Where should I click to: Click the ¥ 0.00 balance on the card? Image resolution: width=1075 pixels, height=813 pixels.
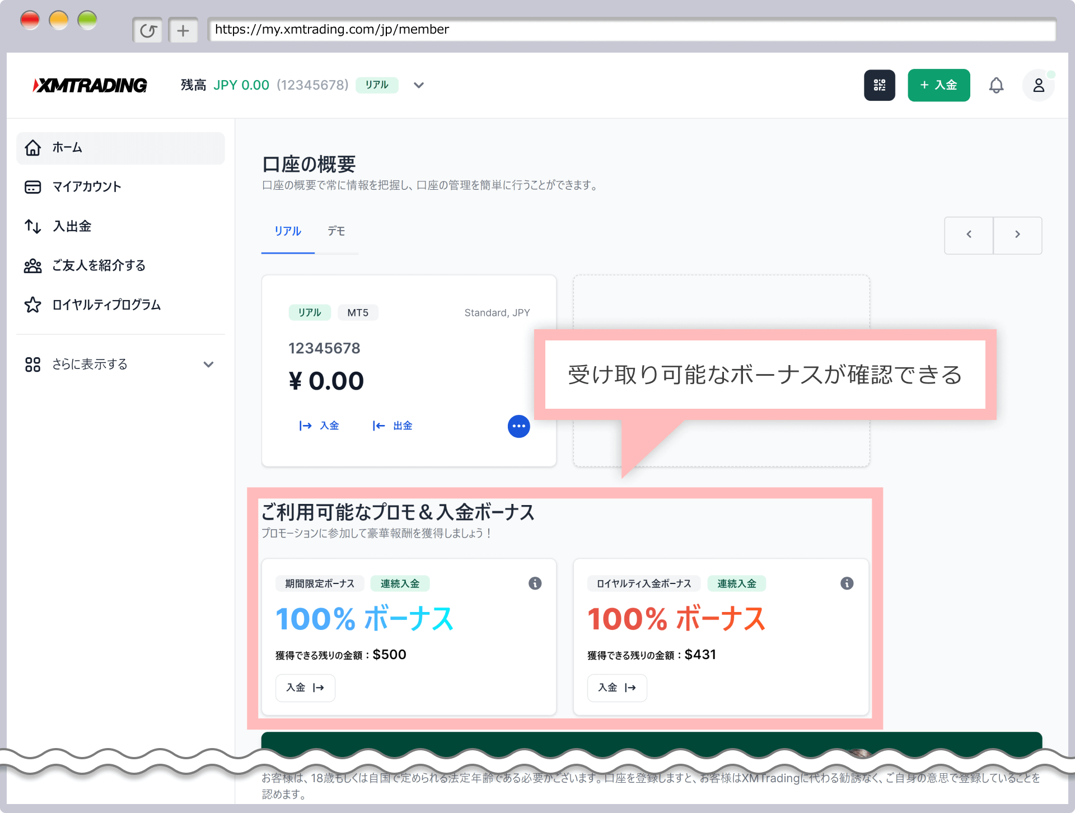326,381
